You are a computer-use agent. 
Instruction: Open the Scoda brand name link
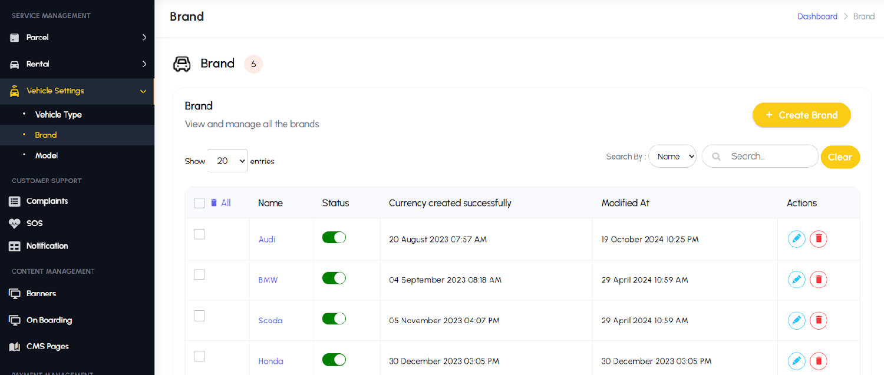(x=271, y=321)
